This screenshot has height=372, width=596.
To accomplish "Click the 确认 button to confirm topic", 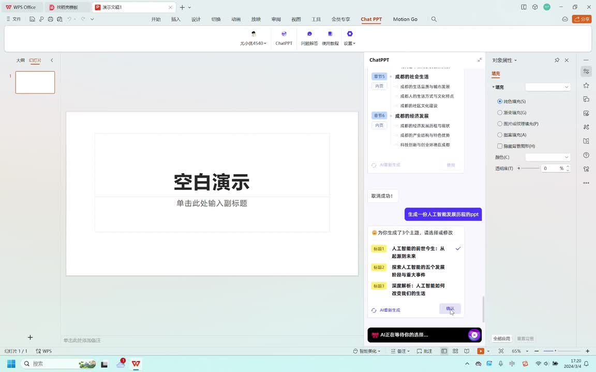I will click(450, 308).
